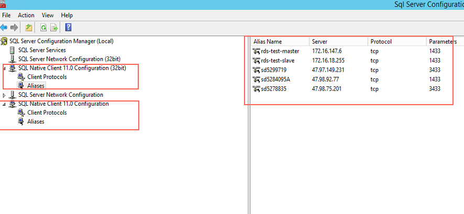The width and height of the screenshot is (464, 214).
Task: Click the SQL Server Services node icon
Action: pos(13,50)
